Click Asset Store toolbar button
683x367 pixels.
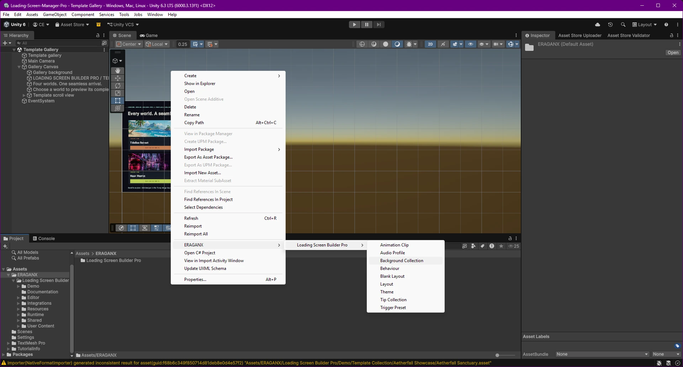(x=72, y=25)
